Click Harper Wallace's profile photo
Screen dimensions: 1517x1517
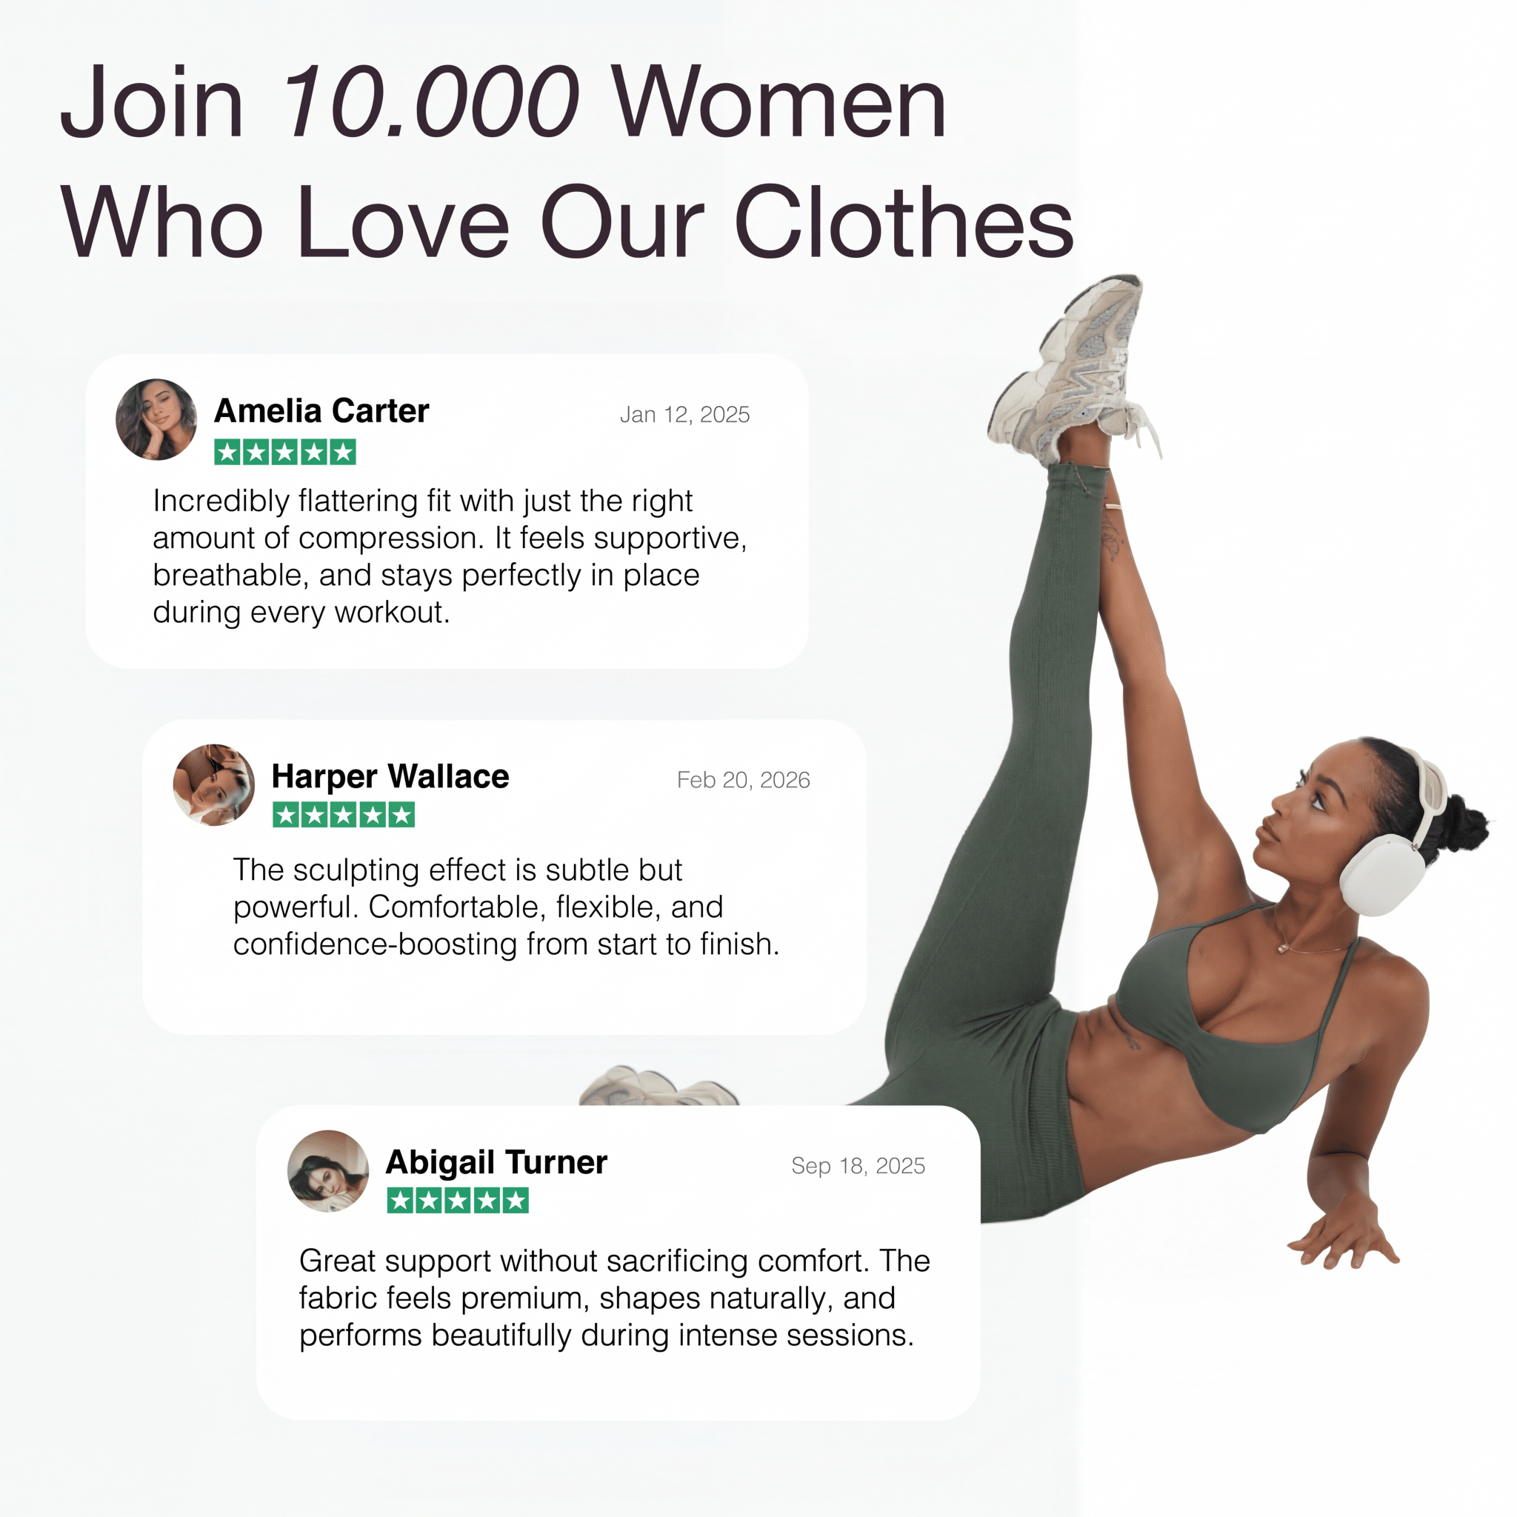[x=213, y=785]
